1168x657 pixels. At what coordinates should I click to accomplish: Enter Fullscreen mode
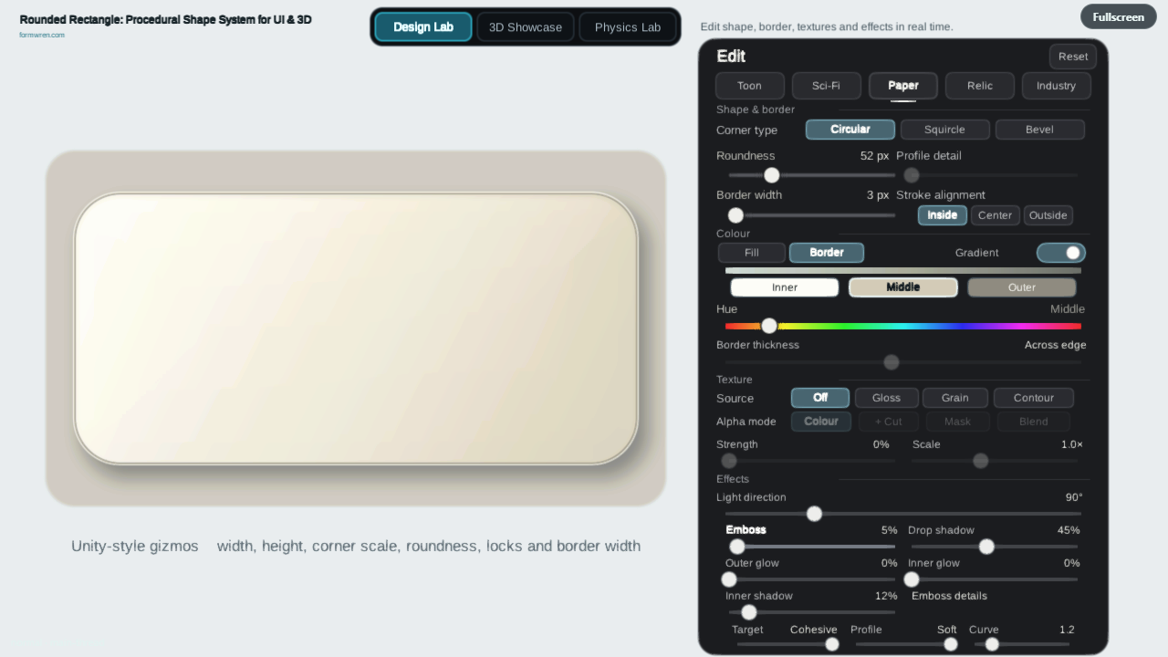click(1118, 16)
